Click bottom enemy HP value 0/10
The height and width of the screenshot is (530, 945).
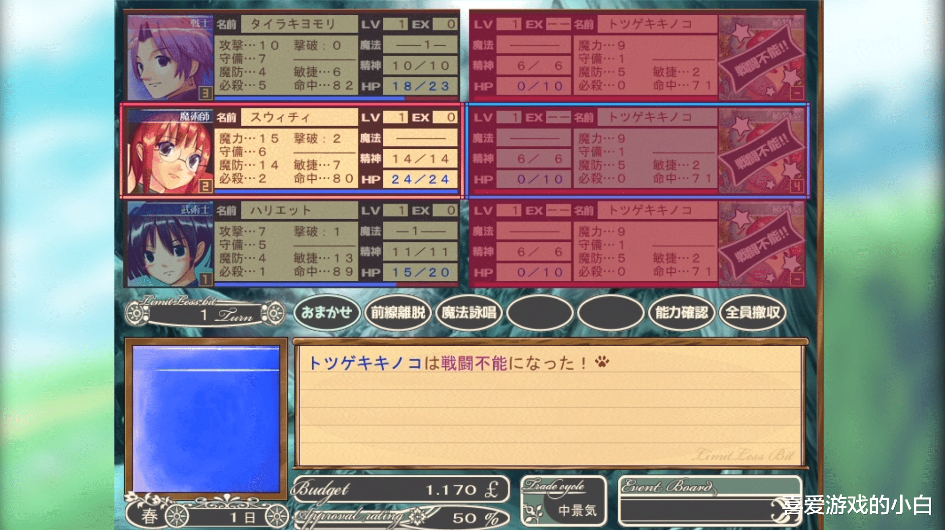coord(534,272)
